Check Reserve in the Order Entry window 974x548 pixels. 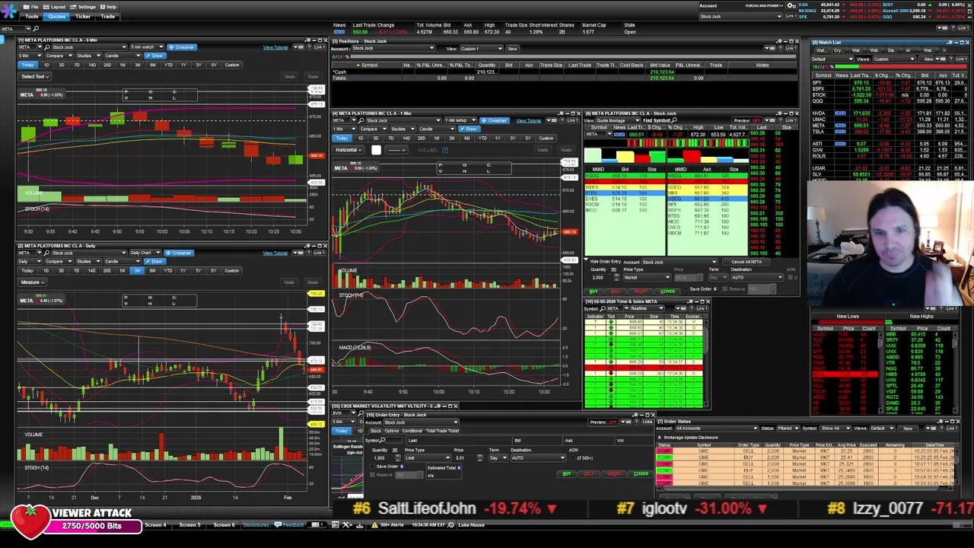click(x=372, y=475)
